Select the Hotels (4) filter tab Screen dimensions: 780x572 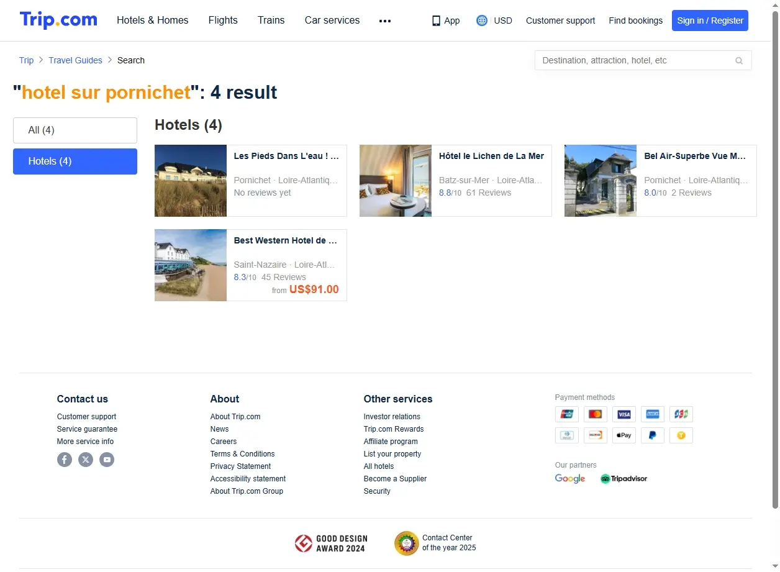click(x=75, y=161)
